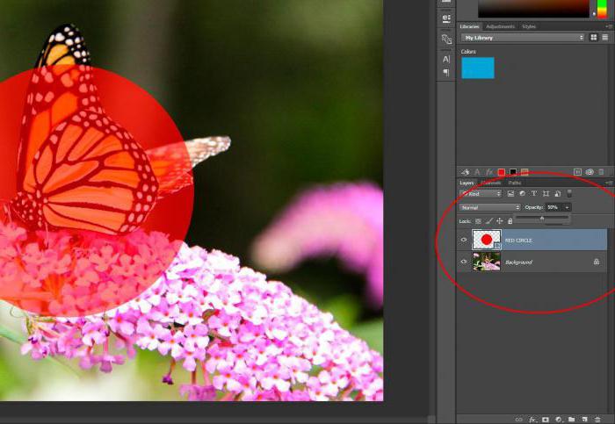This screenshot has width=615, height=424.
Task: Add a layer mask
Action: click(x=546, y=420)
